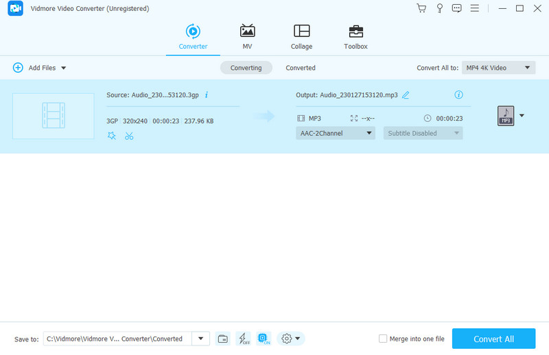Show the Converting list

(x=246, y=68)
